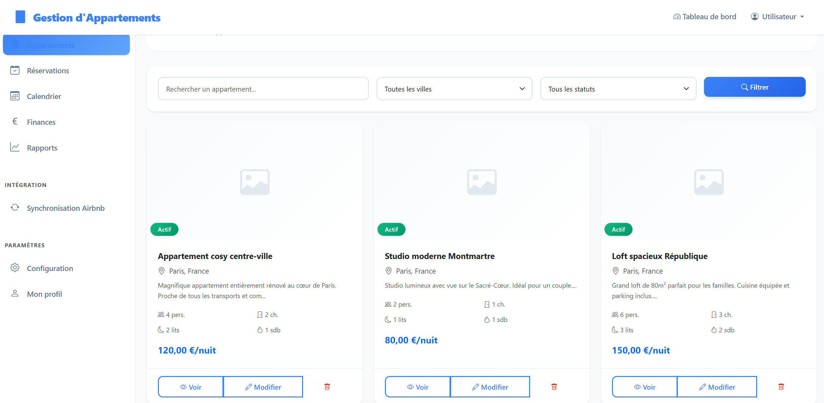Screen dimensions: 824x403
Task: Go to Réservations in the sidebar
Action: coord(48,71)
